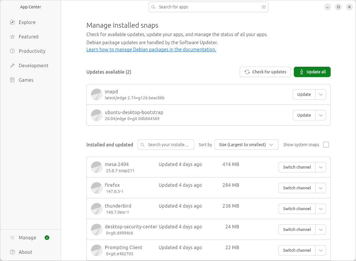
Task: Open the Debian packages documentation link
Action: (x=151, y=49)
